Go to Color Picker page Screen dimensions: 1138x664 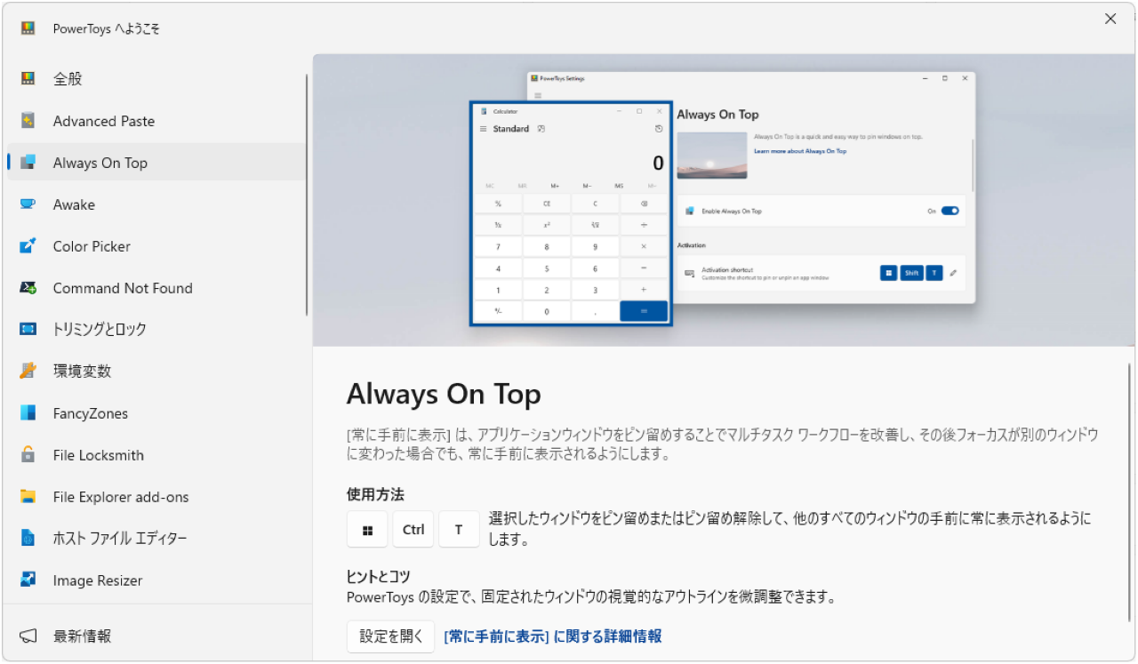click(x=156, y=245)
